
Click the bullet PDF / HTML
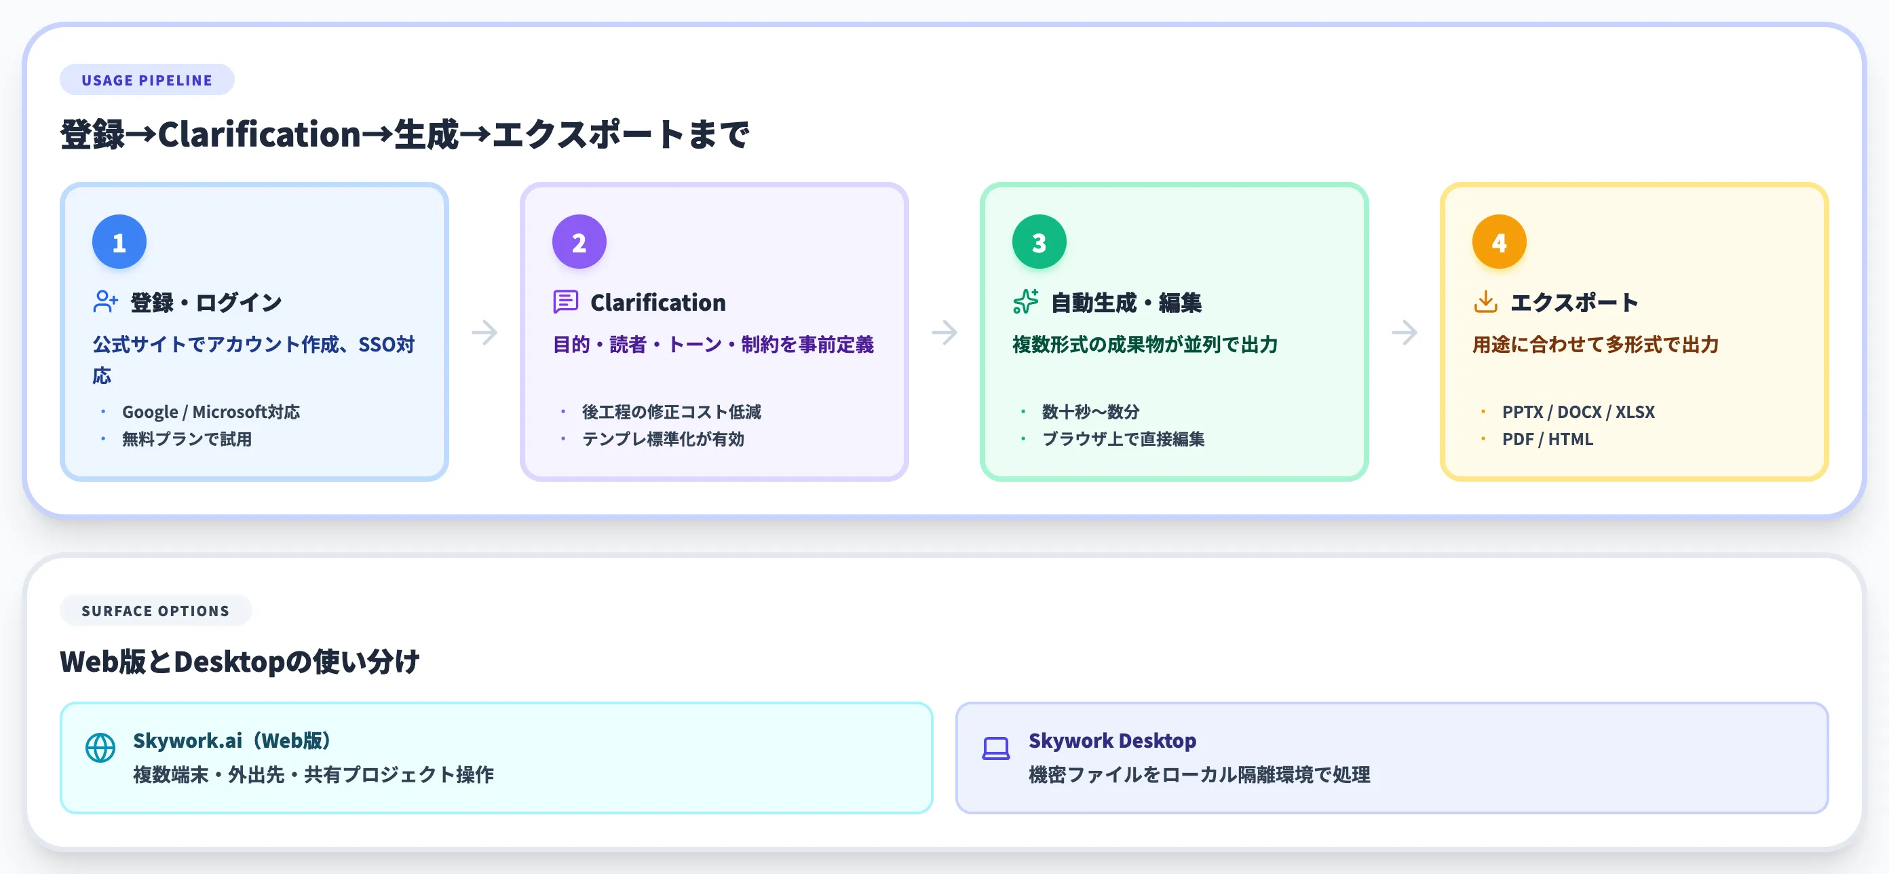pos(1547,438)
